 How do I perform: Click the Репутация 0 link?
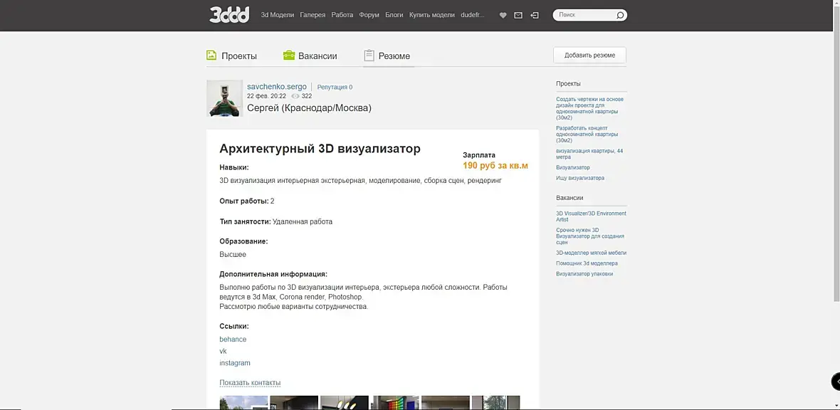(335, 87)
